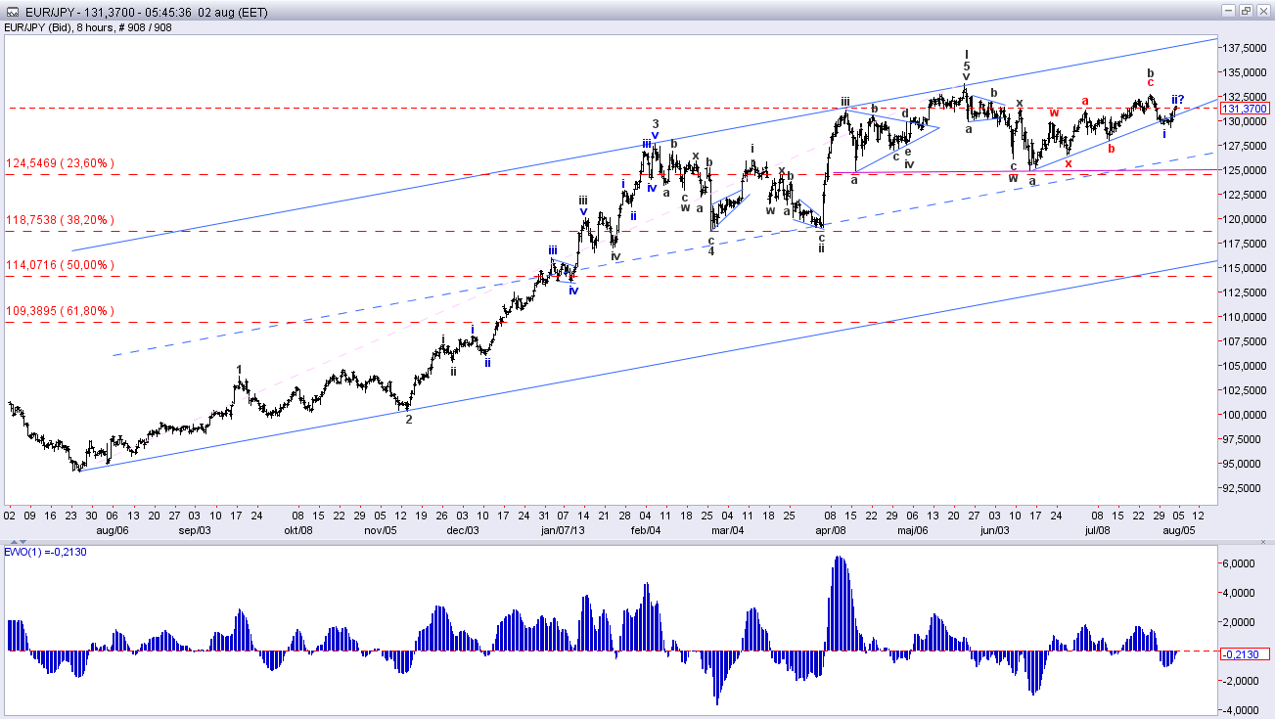Click the okt/08 date label
1275x719 pixels.
[296, 529]
